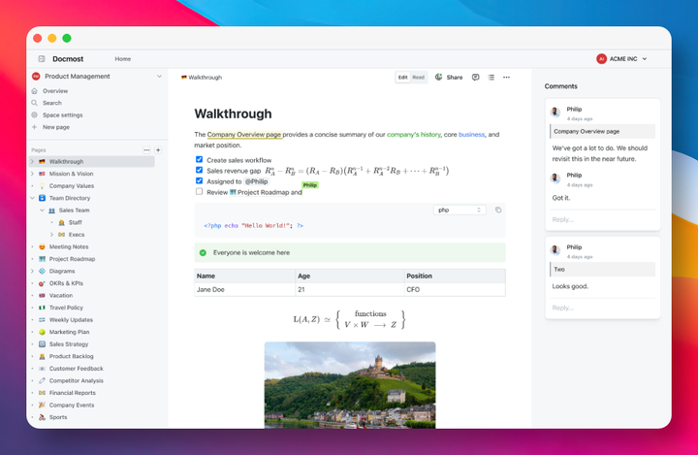
Task: Open Home in the top navigation
Action: pyautogui.click(x=123, y=59)
